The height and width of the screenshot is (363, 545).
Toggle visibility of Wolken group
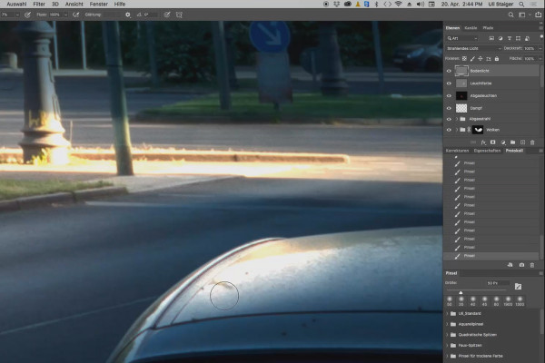point(449,130)
